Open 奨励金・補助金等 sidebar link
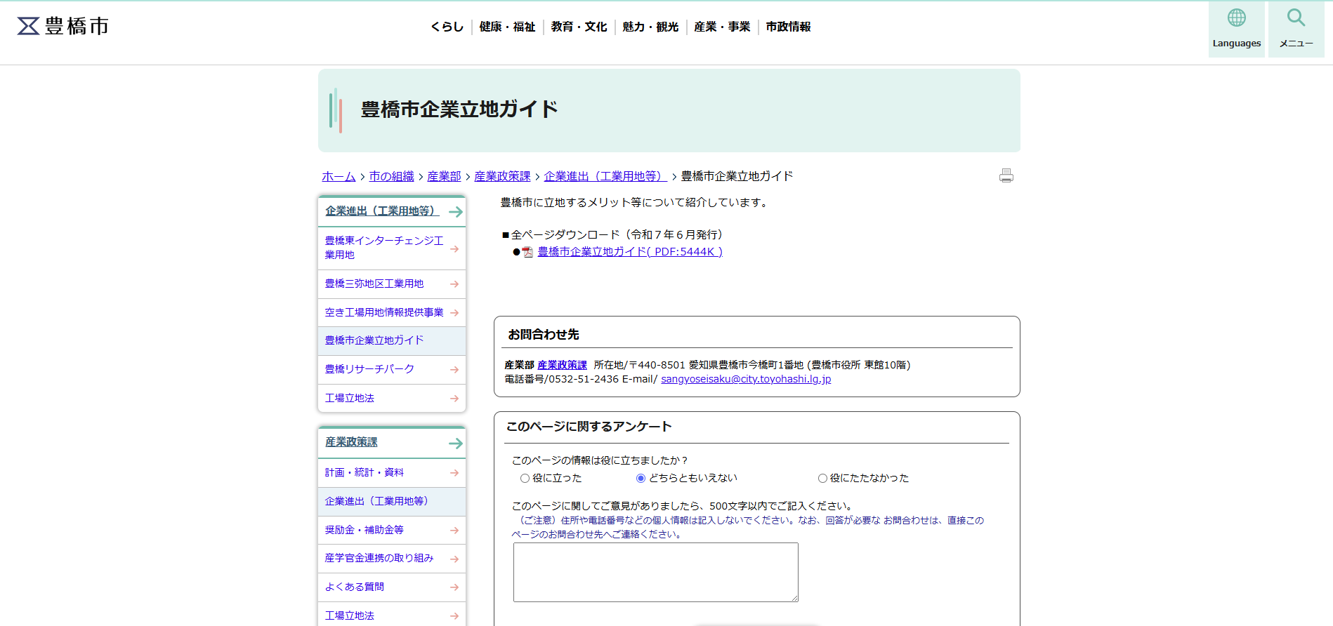The width and height of the screenshot is (1333, 626). click(365, 530)
